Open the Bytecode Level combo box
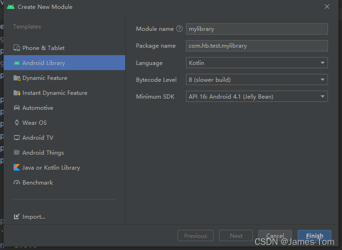 (x=256, y=79)
